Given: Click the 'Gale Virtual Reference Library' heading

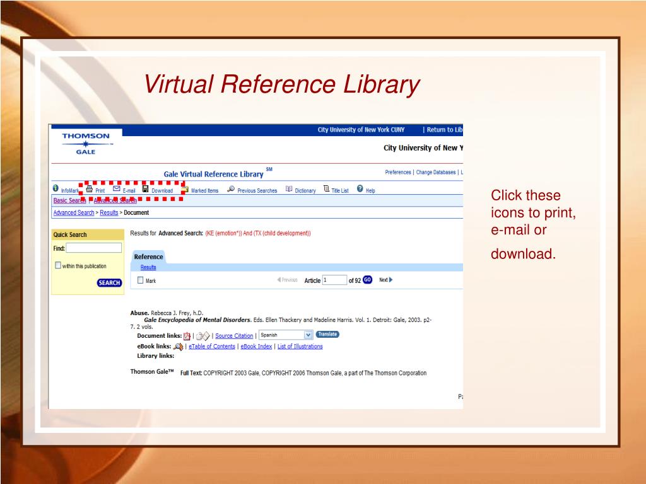Looking at the screenshot, I should pyautogui.click(x=213, y=174).
